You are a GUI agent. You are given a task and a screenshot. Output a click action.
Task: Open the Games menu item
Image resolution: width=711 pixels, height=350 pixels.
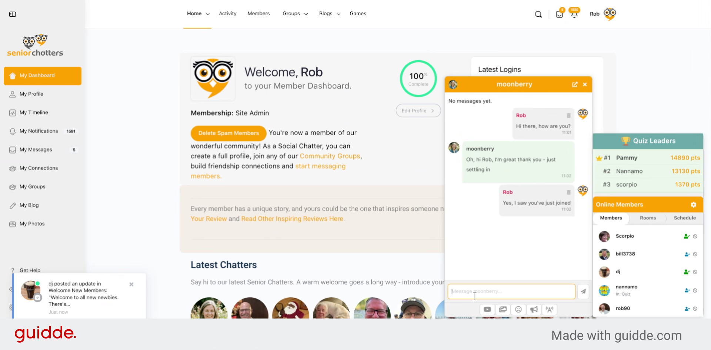click(358, 13)
